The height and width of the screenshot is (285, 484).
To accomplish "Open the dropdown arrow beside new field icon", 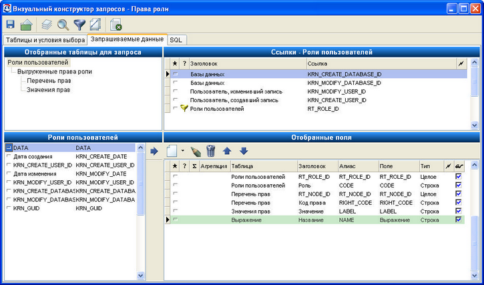I will point(182,151).
